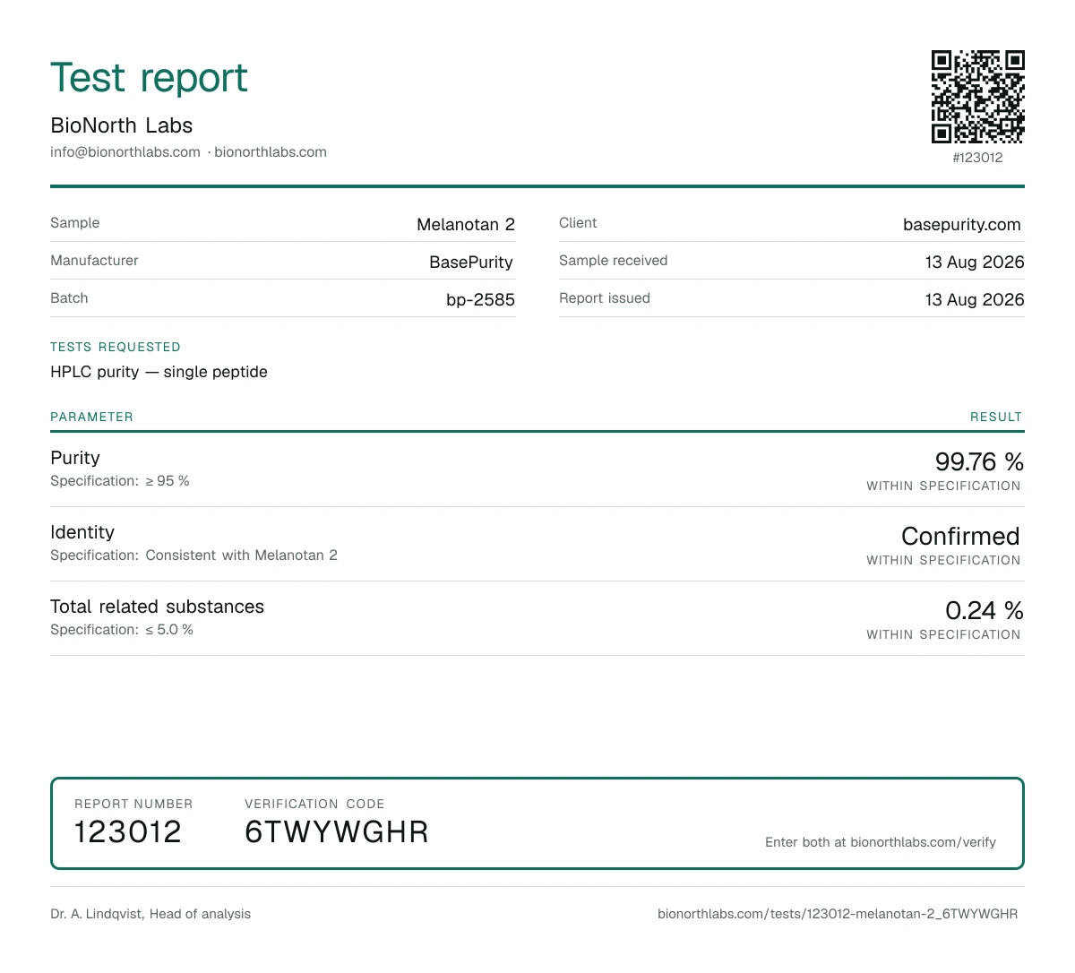Screen dimensions: 1075x973
Task: Select batch number bp-2585
Action: pyautogui.click(x=480, y=300)
